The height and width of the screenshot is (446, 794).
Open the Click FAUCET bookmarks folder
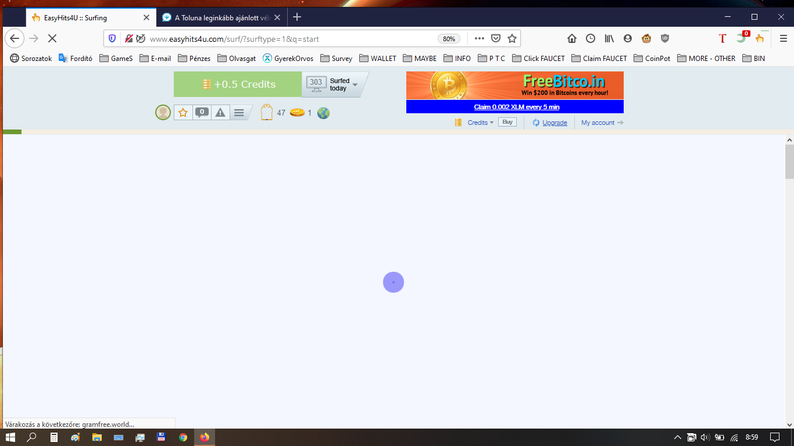pos(538,58)
